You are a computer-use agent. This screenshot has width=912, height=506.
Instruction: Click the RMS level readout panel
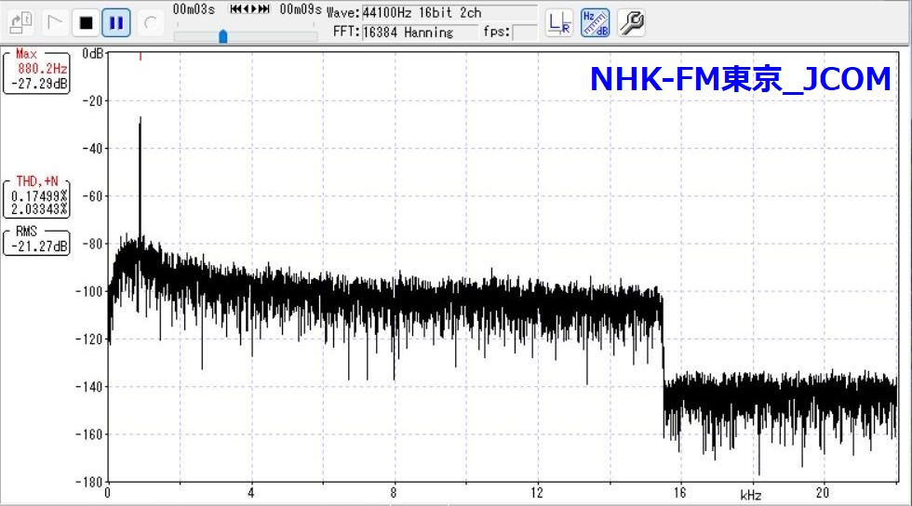36,240
